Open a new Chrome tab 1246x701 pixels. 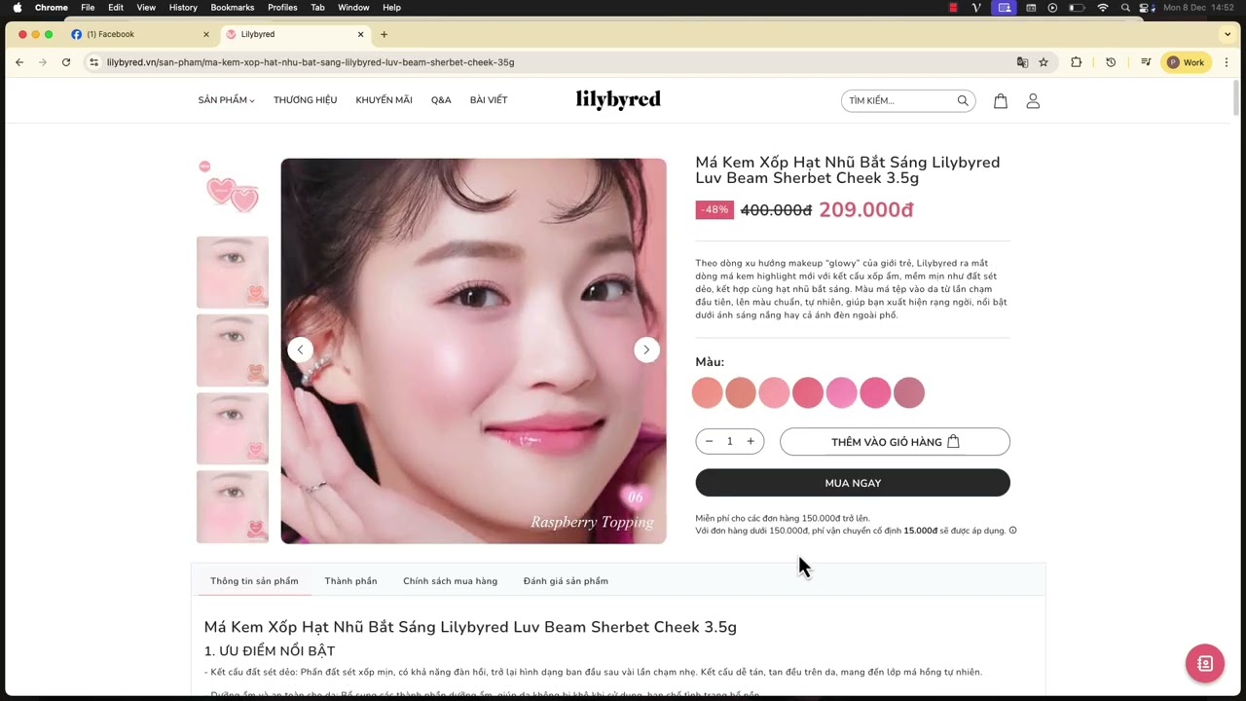[384, 34]
